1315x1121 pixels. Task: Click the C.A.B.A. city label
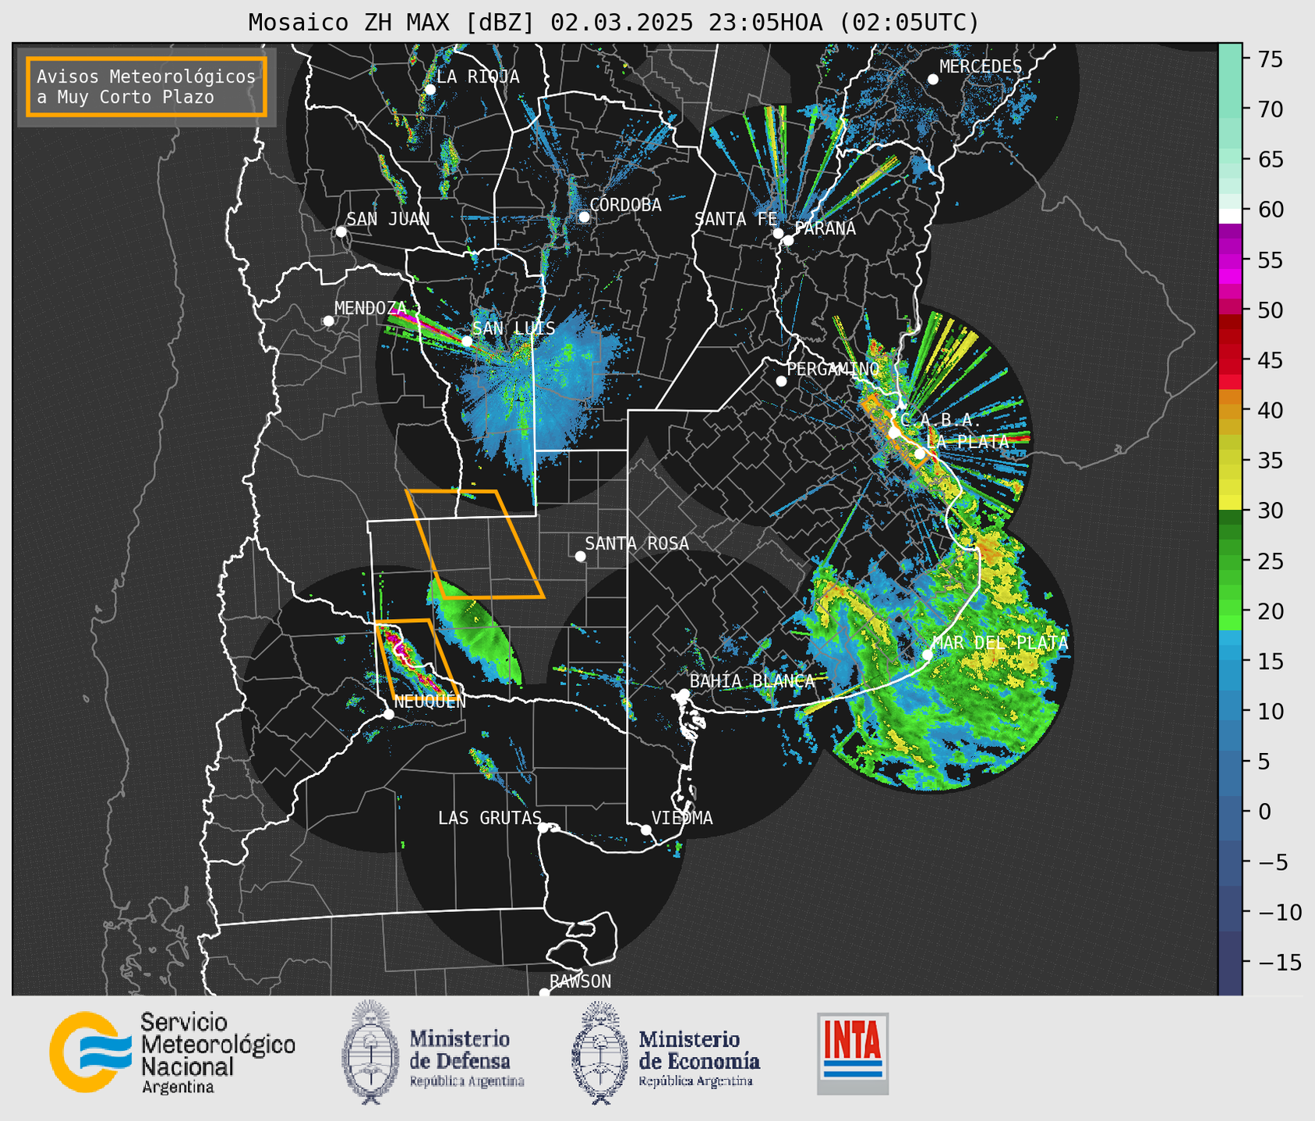pyautogui.click(x=939, y=420)
